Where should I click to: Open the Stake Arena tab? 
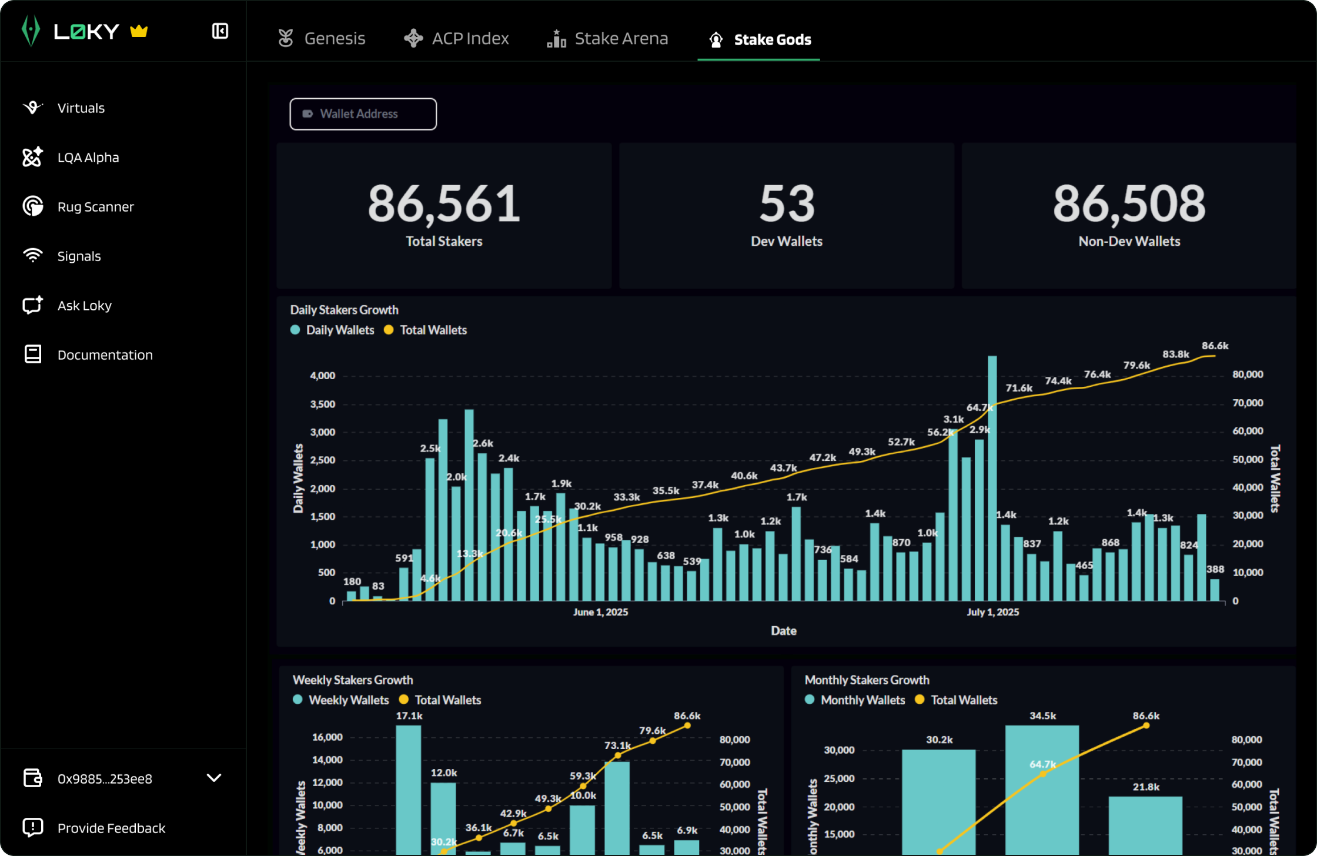tap(607, 38)
